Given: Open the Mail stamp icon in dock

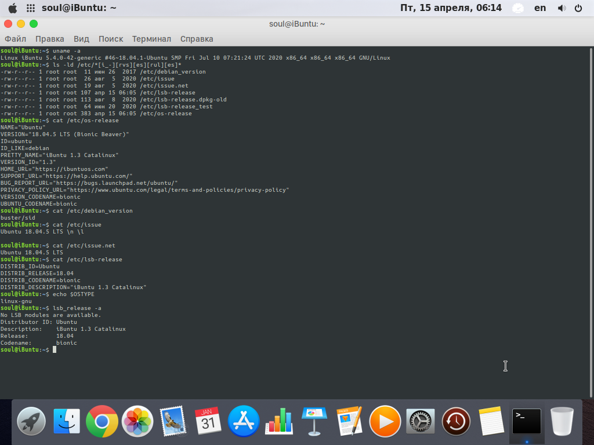Looking at the screenshot, I should click(173, 421).
